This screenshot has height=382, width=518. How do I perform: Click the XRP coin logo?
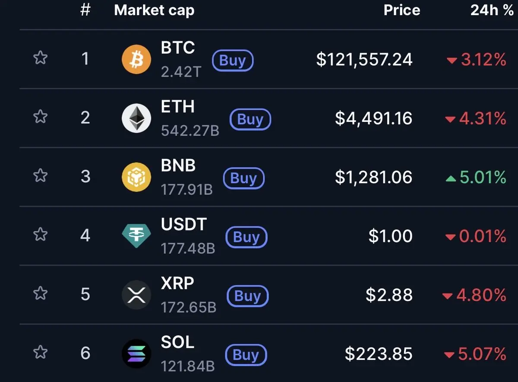tap(136, 295)
